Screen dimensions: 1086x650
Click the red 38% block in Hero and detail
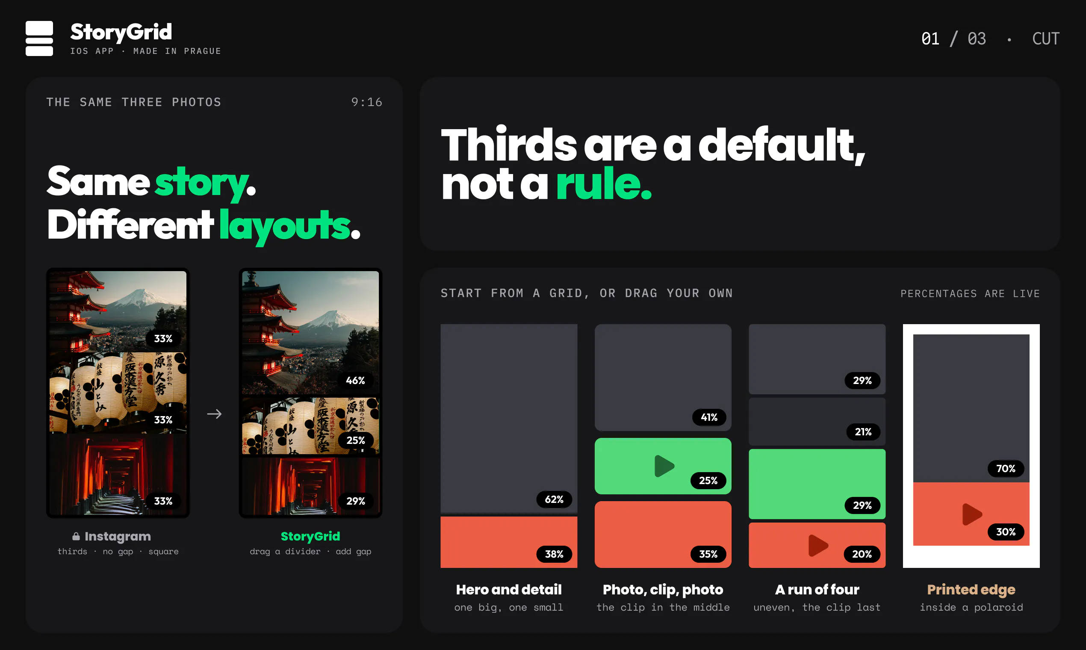[x=509, y=542]
